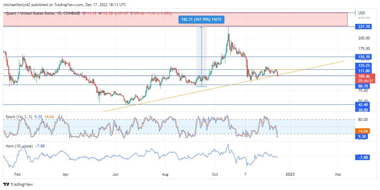Click the Apr date label on time axis
Viewport: 380px width, 190px height.
pos(66,174)
